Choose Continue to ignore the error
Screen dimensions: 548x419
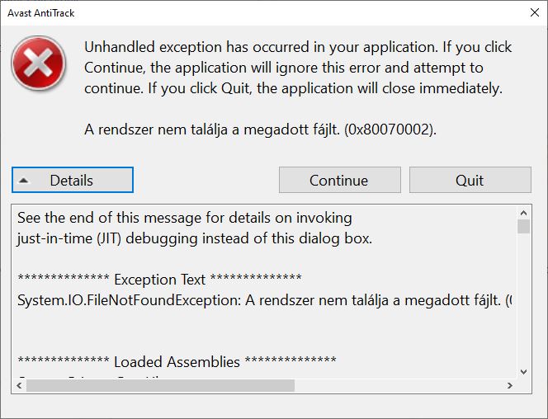(x=340, y=180)
